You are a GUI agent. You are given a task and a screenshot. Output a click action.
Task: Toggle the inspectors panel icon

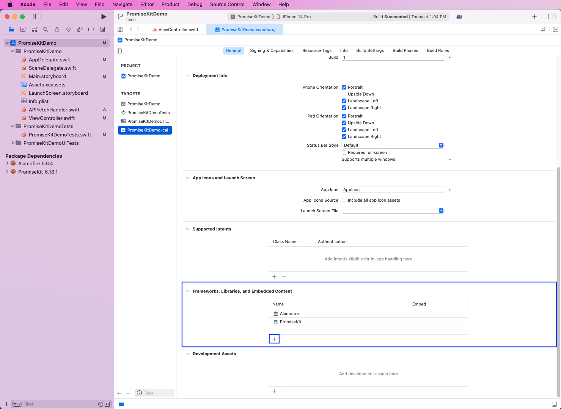pos(552,17)
